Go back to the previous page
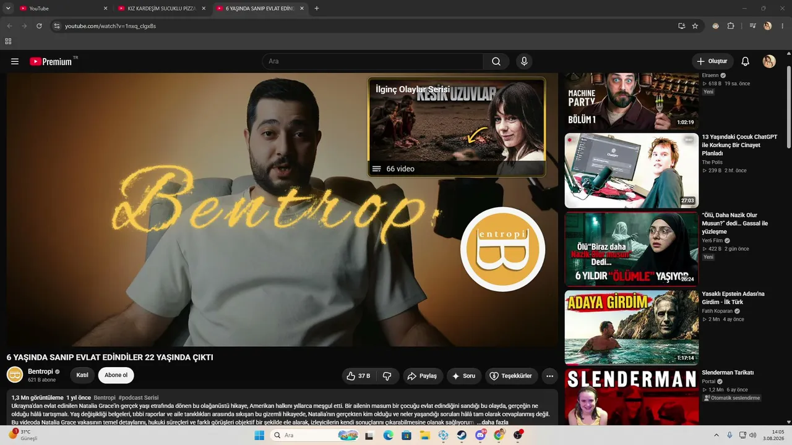Screen dimensions: 792x445 (x=9, y=26)
